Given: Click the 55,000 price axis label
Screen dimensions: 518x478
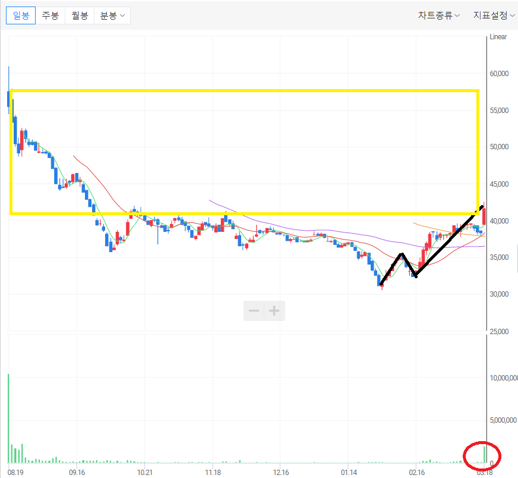Looking at the screenshot, I should [x=499, y=111].
